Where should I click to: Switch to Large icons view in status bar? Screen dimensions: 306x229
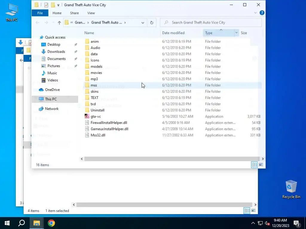[x=261, y=165]
